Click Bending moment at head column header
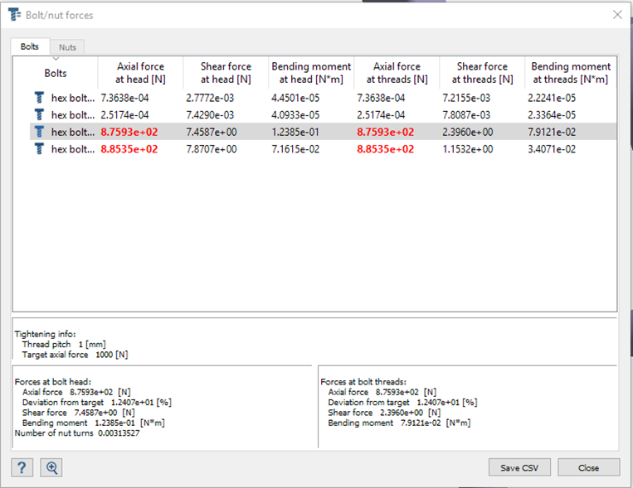 (x=311, y=73)
